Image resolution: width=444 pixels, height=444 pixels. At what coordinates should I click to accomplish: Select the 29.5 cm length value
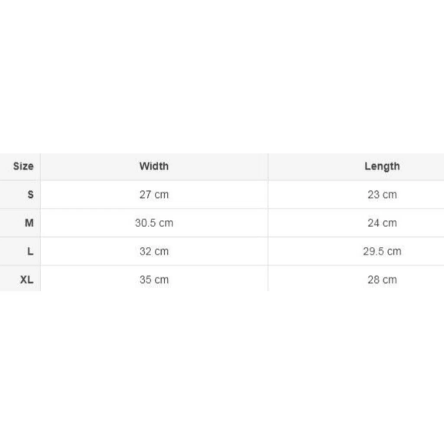(382, 251)
